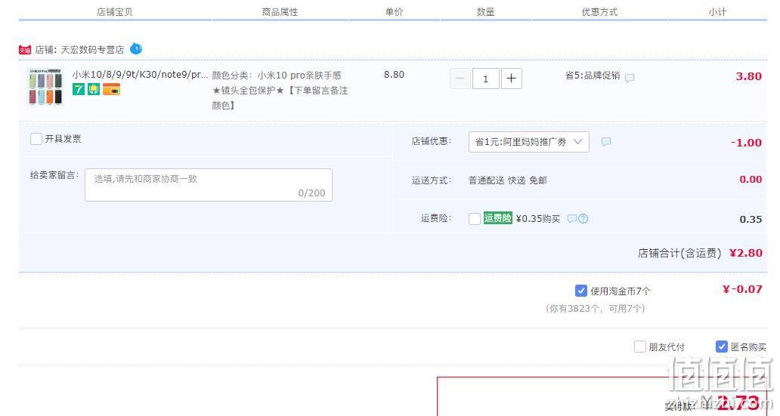Click the 店铺宝贝 column header
Screen dimensions: 780x416
point(114,12)
